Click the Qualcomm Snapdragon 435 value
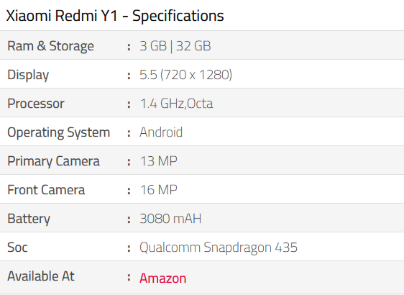Image resolution: width=404 pixels, height=295 pixels. point(219,248)
